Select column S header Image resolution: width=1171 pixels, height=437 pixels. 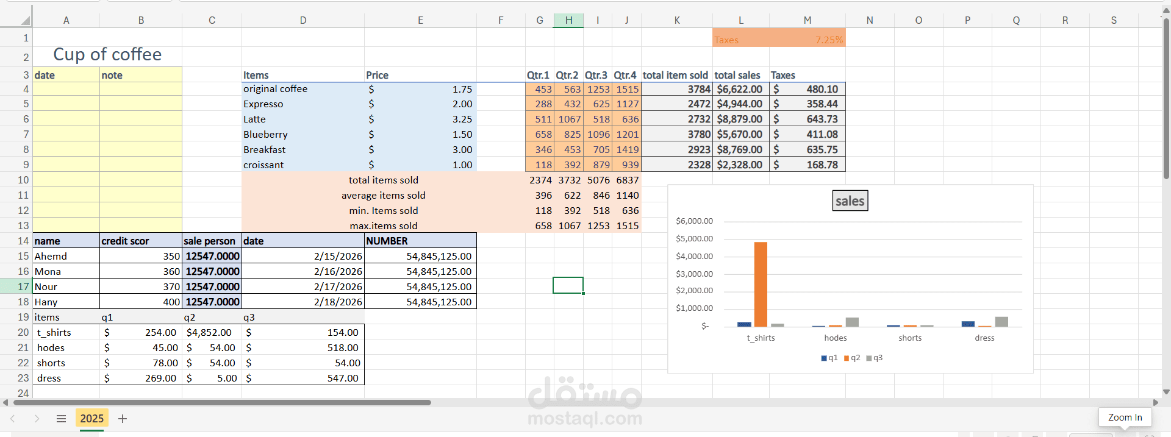(x=1114, y=20)
